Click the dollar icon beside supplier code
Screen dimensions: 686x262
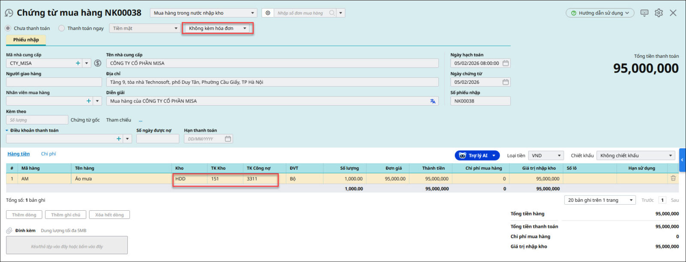click(x=98, y=63)
